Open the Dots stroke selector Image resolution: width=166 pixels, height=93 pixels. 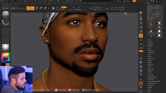(6, 23)
